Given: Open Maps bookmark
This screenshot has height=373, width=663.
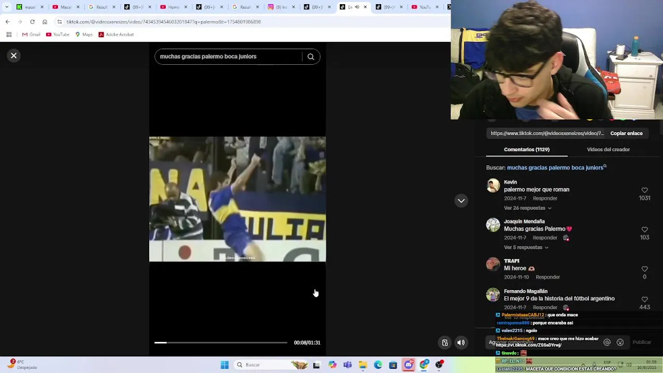Looking at the screenshot, I should click(x=84, y=34).
